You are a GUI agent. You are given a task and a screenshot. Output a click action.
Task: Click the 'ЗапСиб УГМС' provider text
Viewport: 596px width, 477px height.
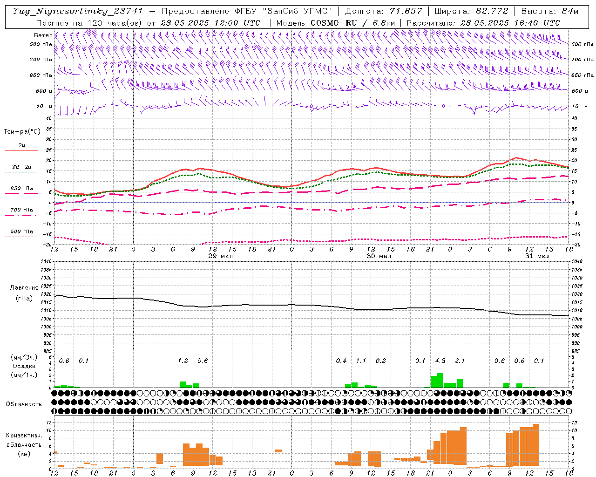pyautogui.click(x=298, y=11)
